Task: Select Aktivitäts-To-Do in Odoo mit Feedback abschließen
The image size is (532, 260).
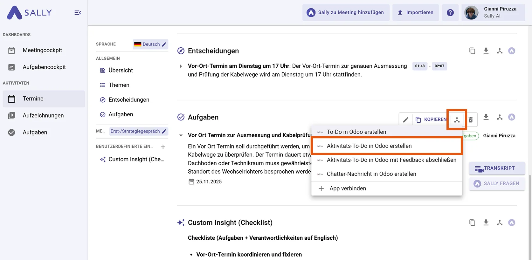Action: click(387, 160)
